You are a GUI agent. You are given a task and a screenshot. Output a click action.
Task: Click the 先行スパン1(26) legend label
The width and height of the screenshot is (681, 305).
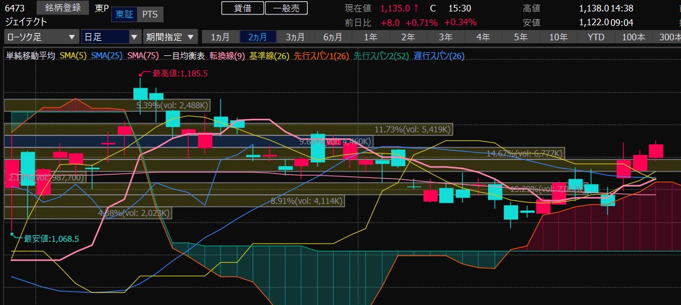point(321,55)
